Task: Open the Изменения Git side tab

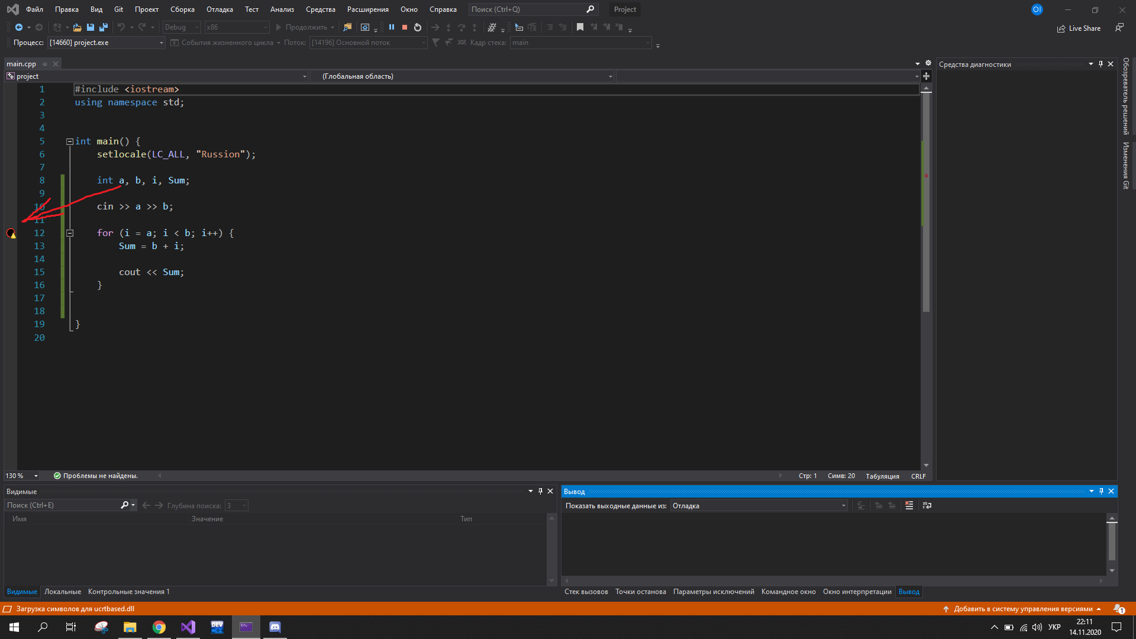Action: pyautogui.click(x=1126, y=165)
